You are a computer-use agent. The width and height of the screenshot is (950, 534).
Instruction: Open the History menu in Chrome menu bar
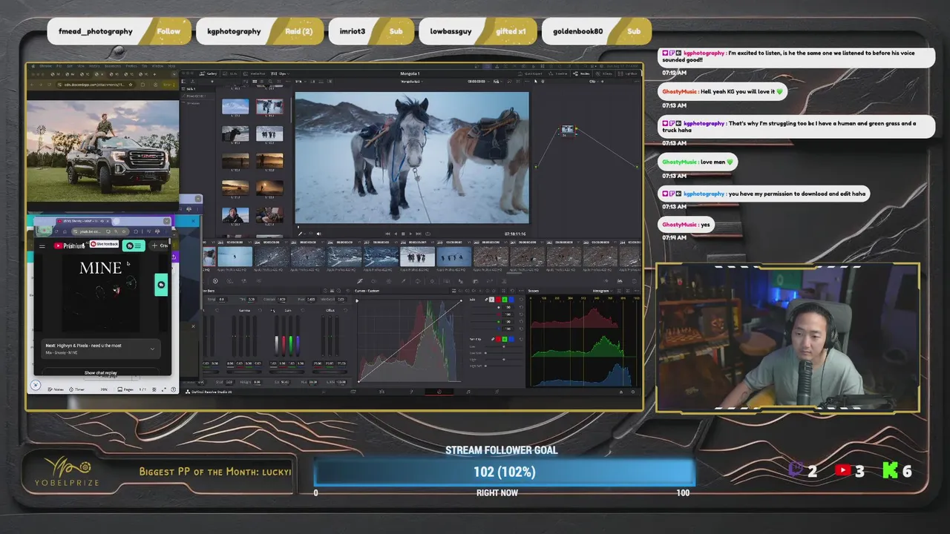94,66
